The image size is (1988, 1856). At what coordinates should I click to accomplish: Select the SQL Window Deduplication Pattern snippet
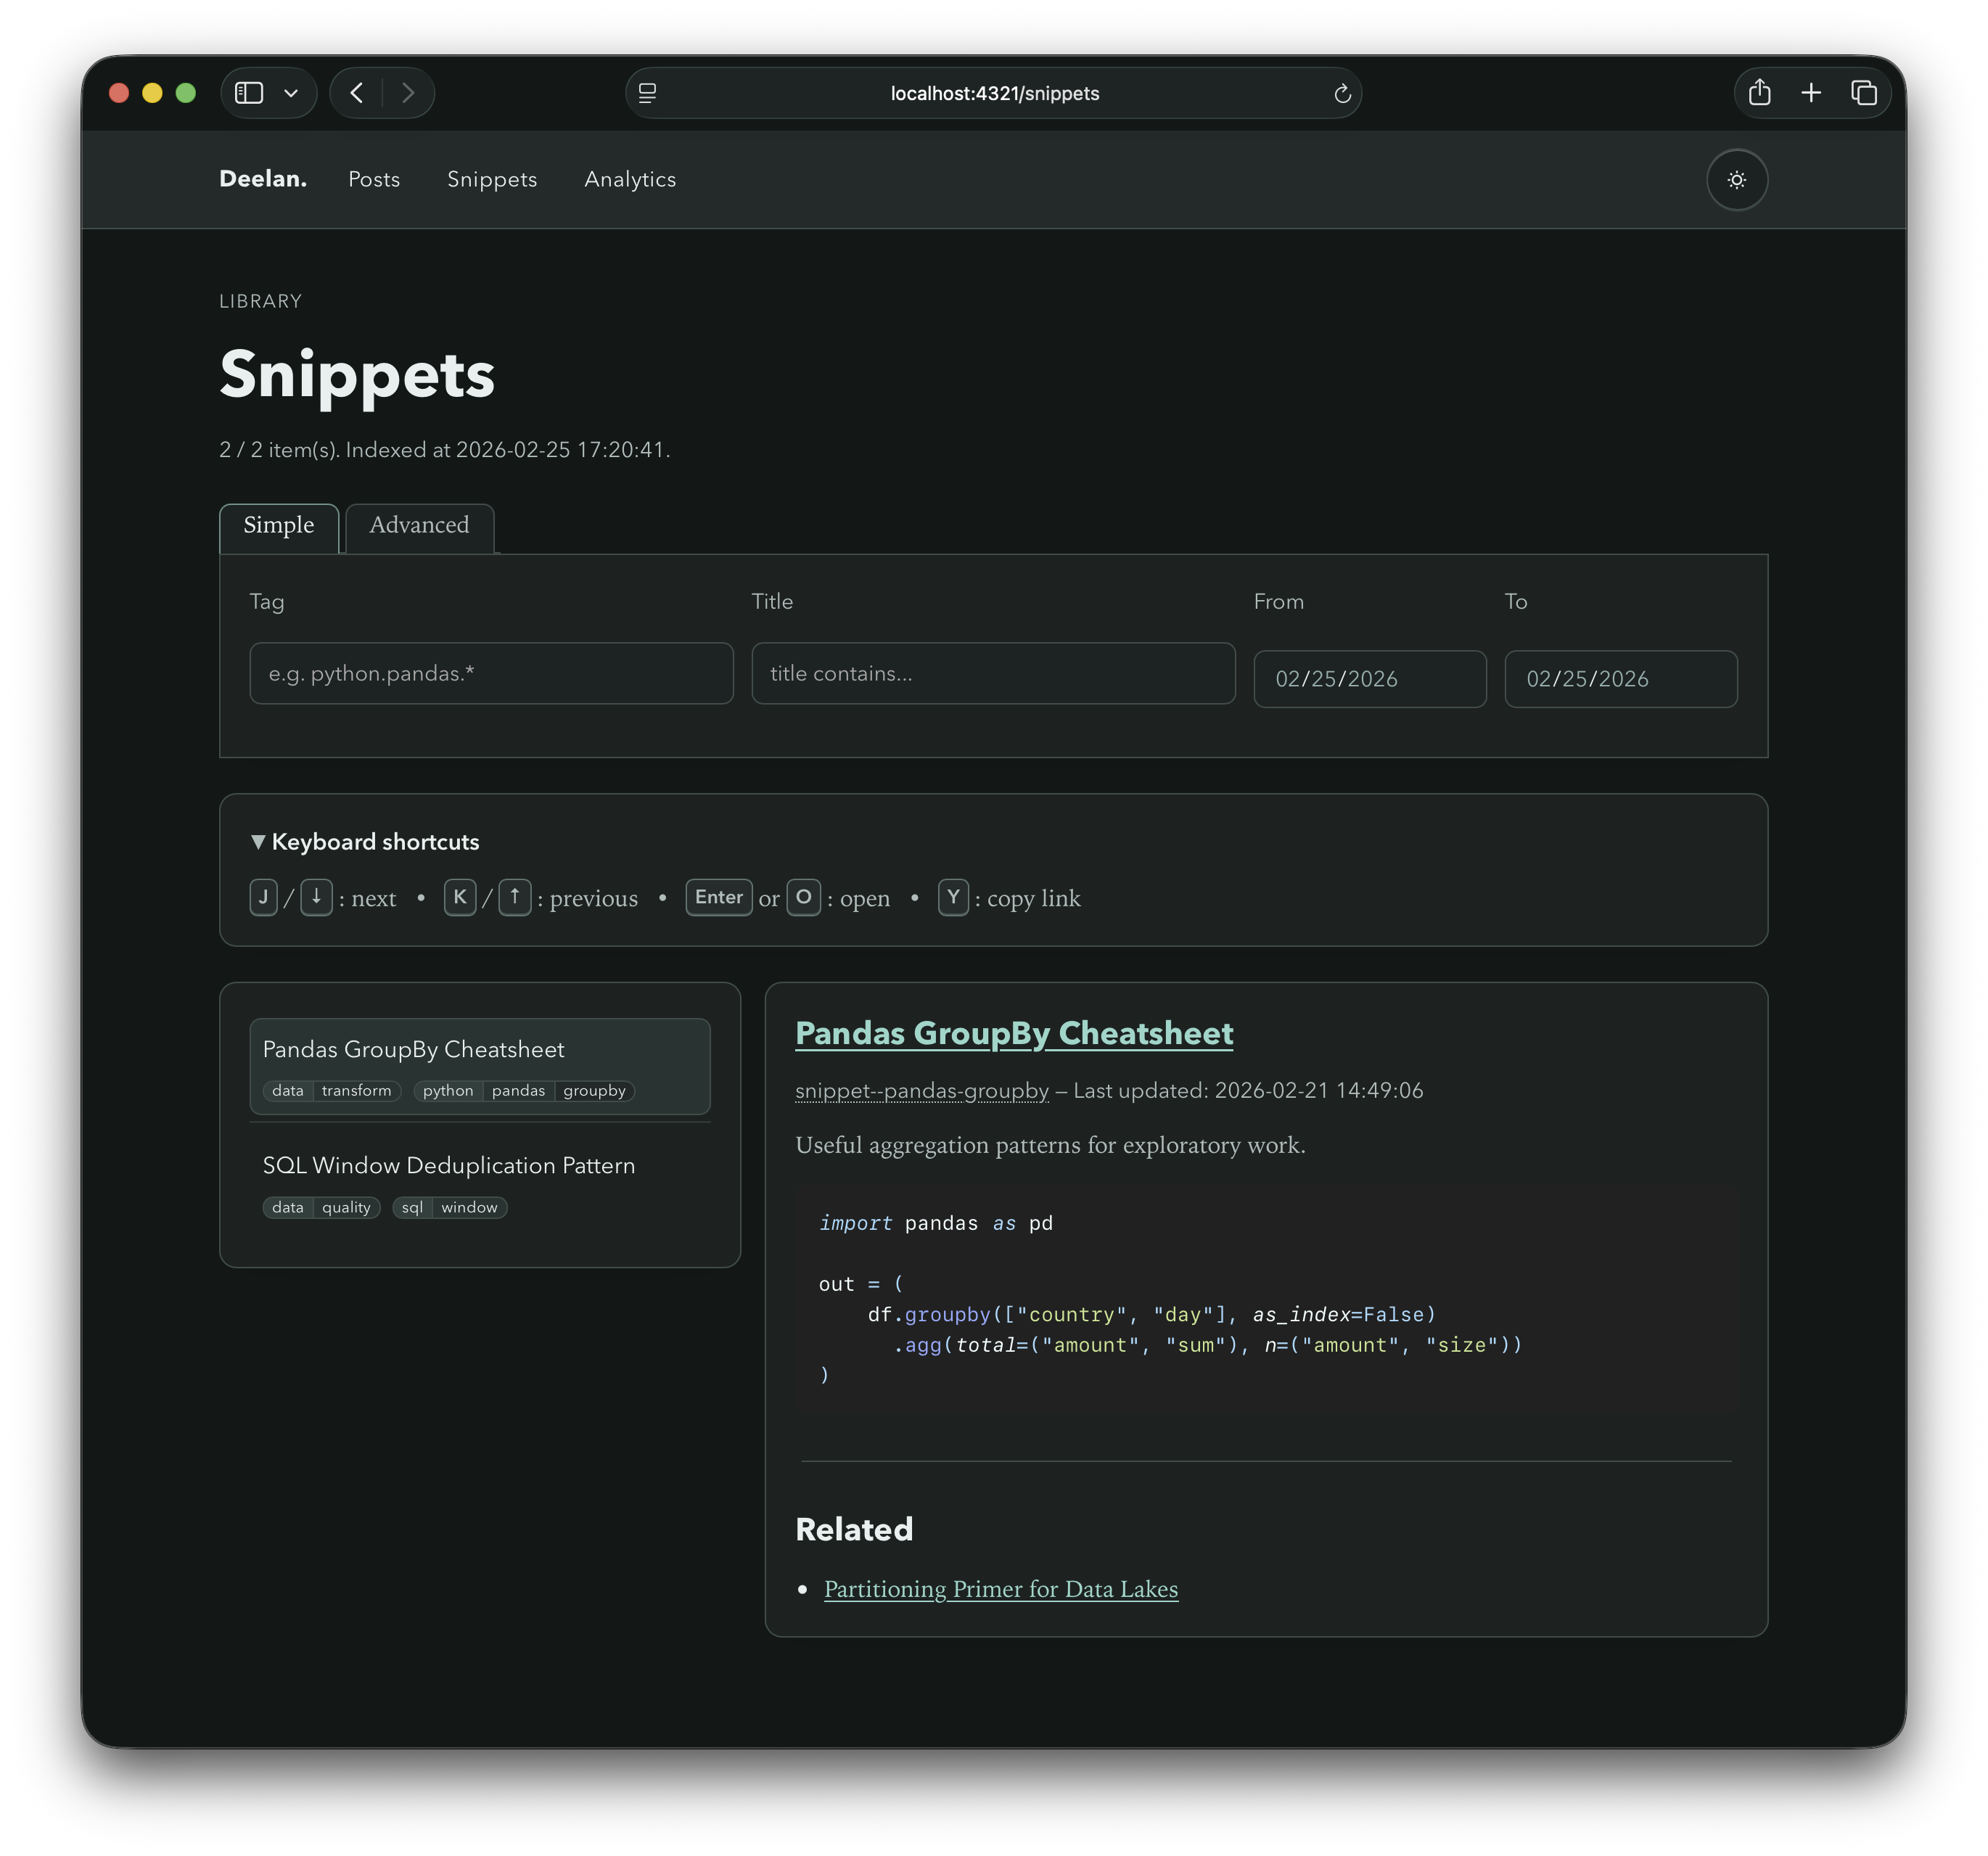coord(448,1165)
